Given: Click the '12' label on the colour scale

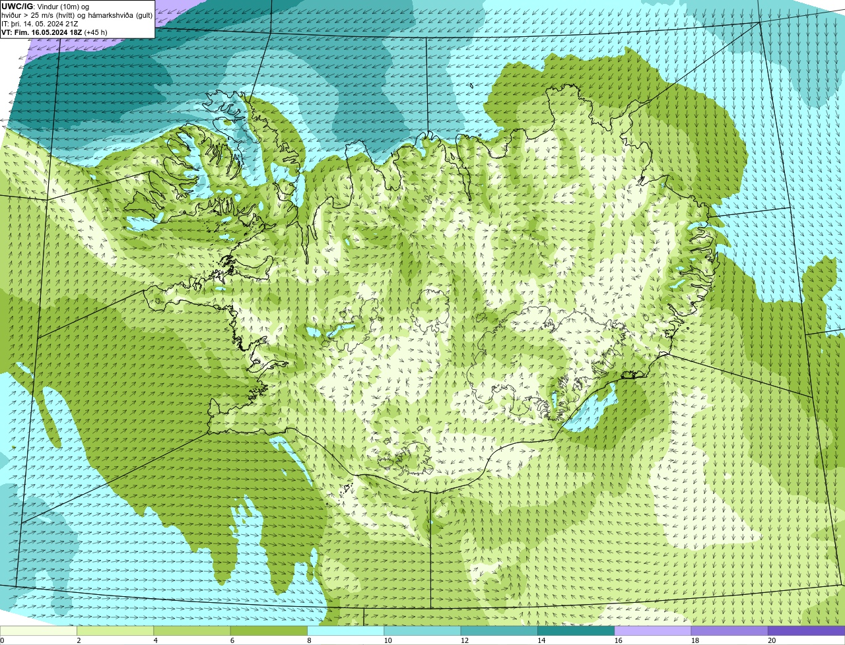Looking at the screenshot, I should (465, 640).
